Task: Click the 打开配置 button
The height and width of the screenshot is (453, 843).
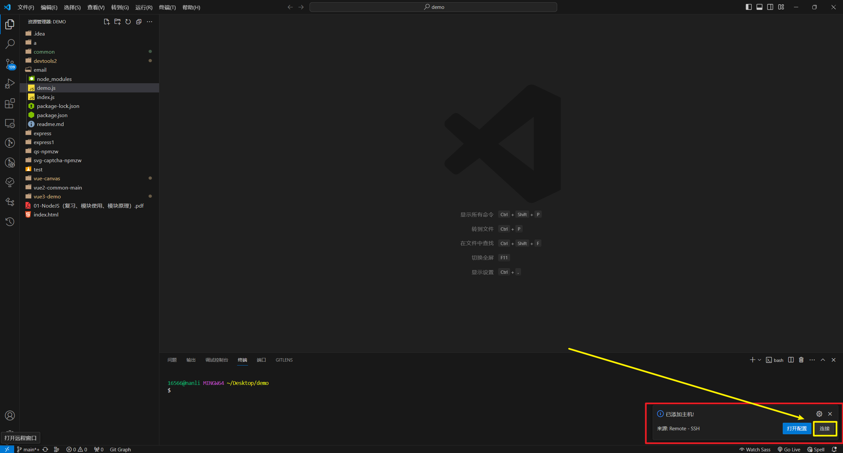Action: coord(797,429)
